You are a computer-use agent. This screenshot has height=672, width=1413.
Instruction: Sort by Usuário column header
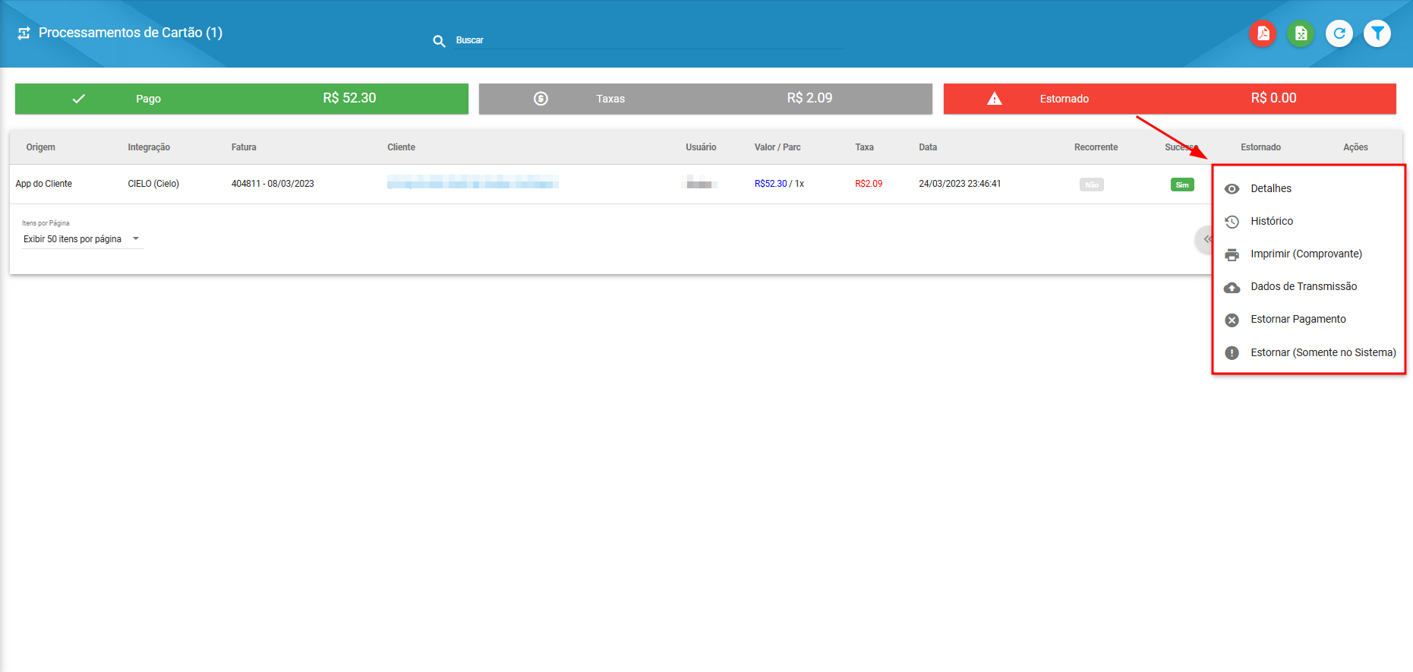point(701,147)
